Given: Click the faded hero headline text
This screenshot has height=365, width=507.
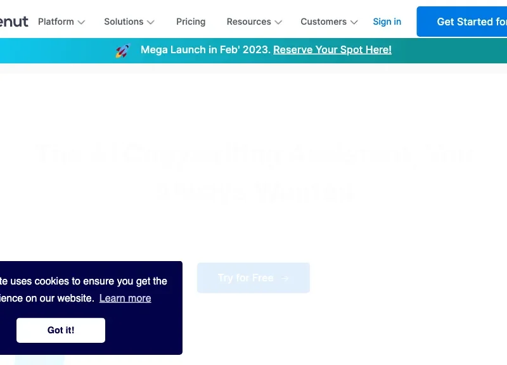Looking at the screenshot, I should tap(253, 171).
